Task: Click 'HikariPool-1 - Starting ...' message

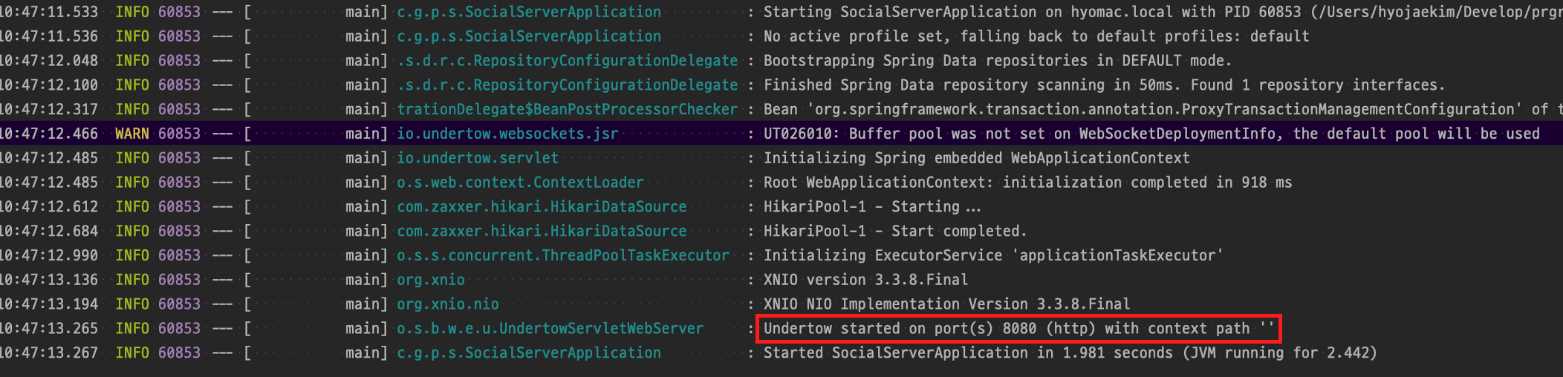Action: [873, 207]
